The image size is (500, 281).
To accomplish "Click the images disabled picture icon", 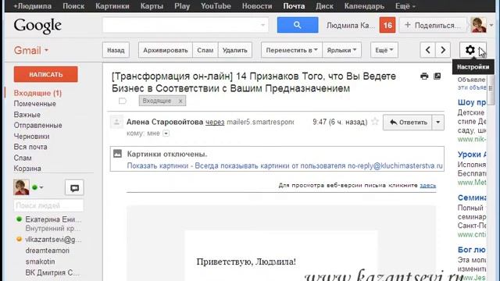I will 117,154.
